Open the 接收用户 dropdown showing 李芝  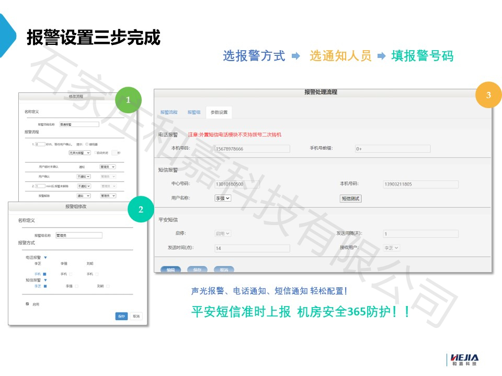[x=392, y=248]
